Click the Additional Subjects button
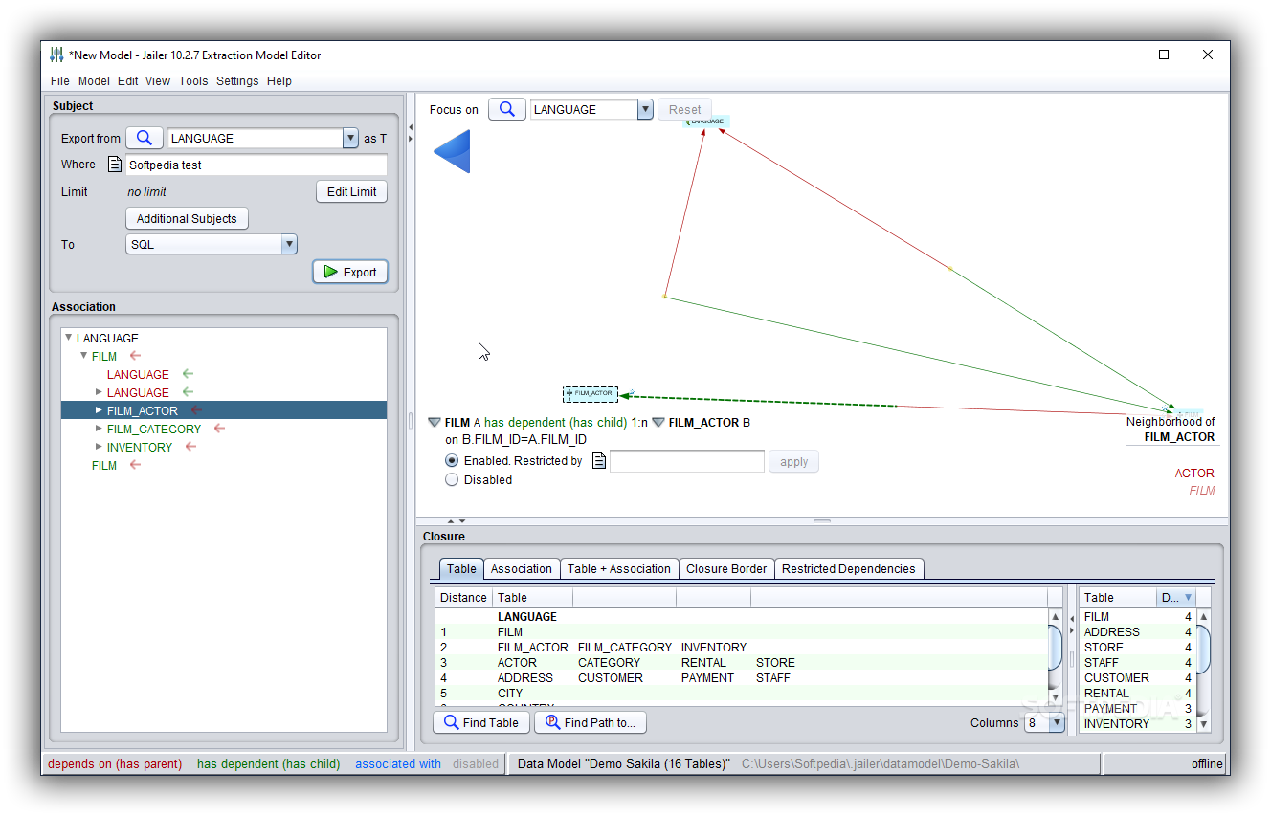Viewport: 1271px width, 816px height. point(187,218)
